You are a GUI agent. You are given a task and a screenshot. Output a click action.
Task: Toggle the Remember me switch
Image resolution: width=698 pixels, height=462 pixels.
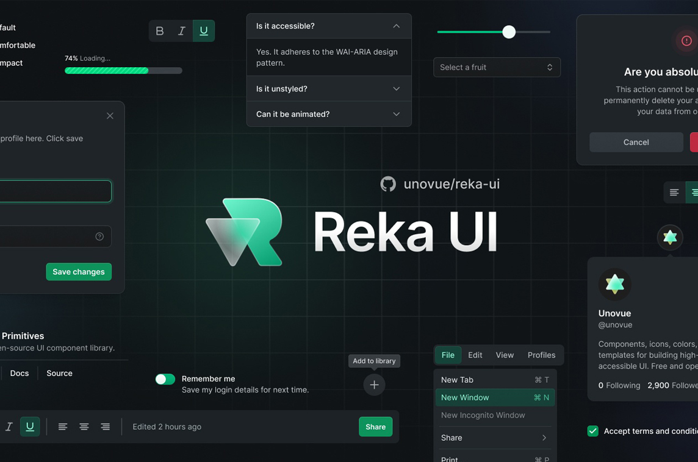pyautogui.click(x=165, y=379)
